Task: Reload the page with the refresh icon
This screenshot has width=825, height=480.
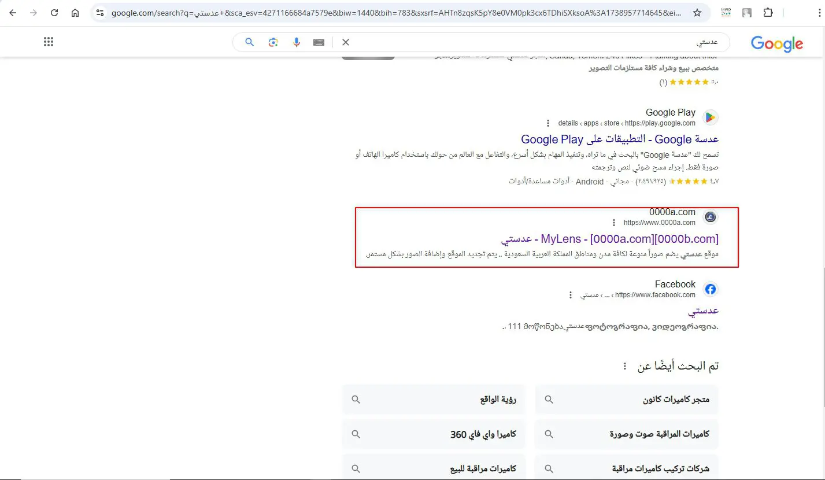Action: coord(54,13)
